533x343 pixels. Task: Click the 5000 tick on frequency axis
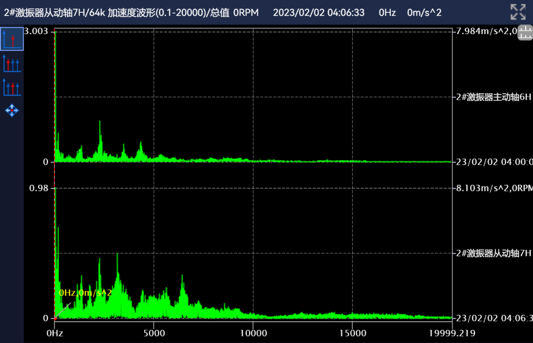pos(153,333)
